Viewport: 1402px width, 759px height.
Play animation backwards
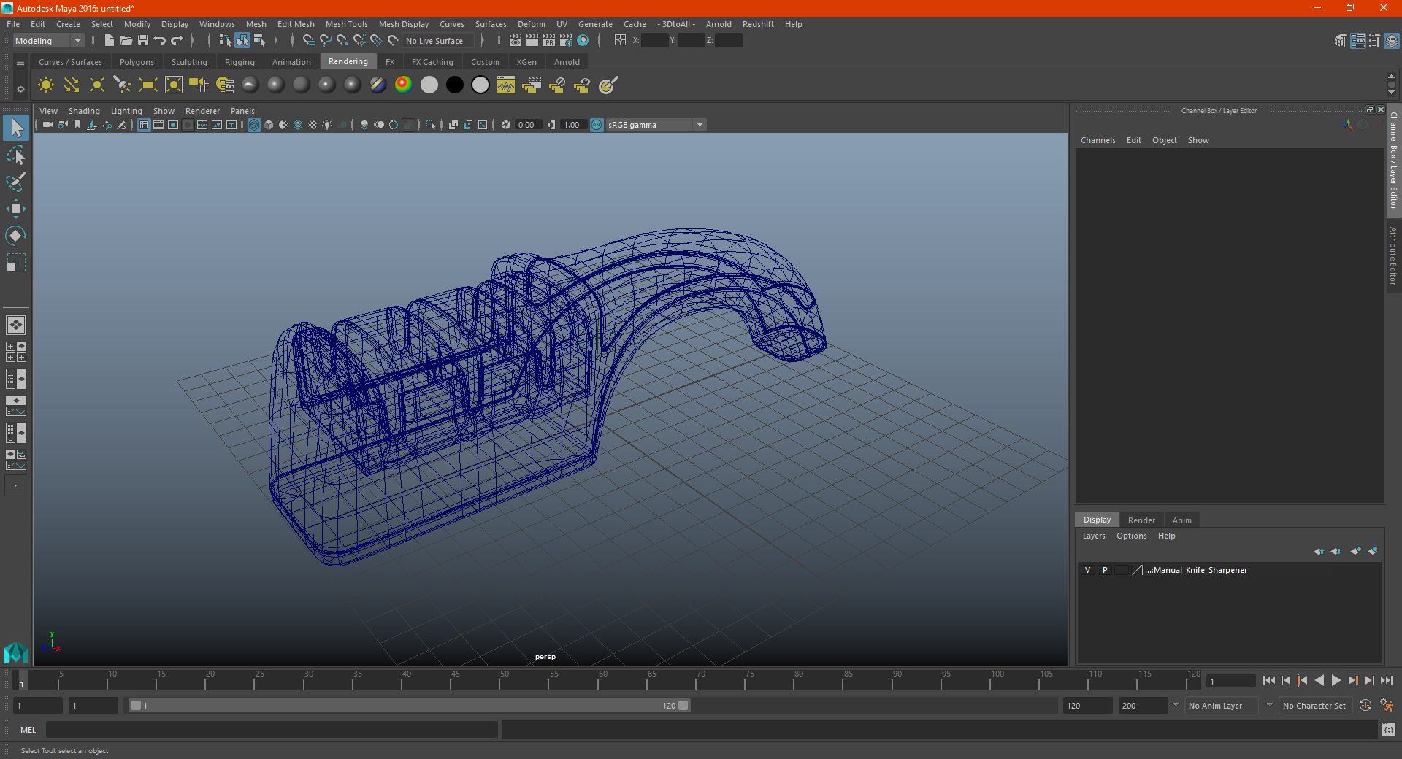[x=1319, y=680]
